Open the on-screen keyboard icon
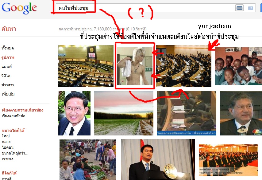This screenshot has width=262, height=180. point(239,8)
